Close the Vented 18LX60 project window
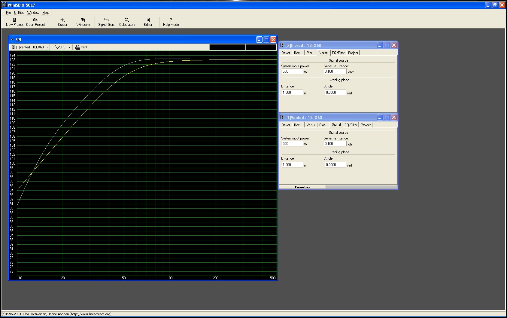Image resolution: width=507 pixels, height=318 pixels. [394, 118]
